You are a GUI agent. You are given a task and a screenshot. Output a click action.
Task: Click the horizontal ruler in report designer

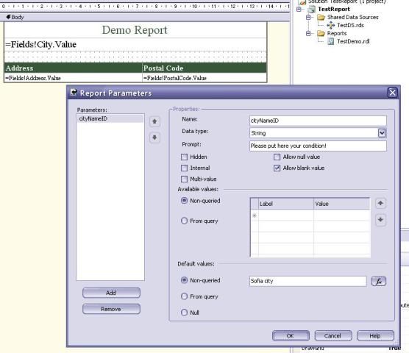tap(145, 7)
